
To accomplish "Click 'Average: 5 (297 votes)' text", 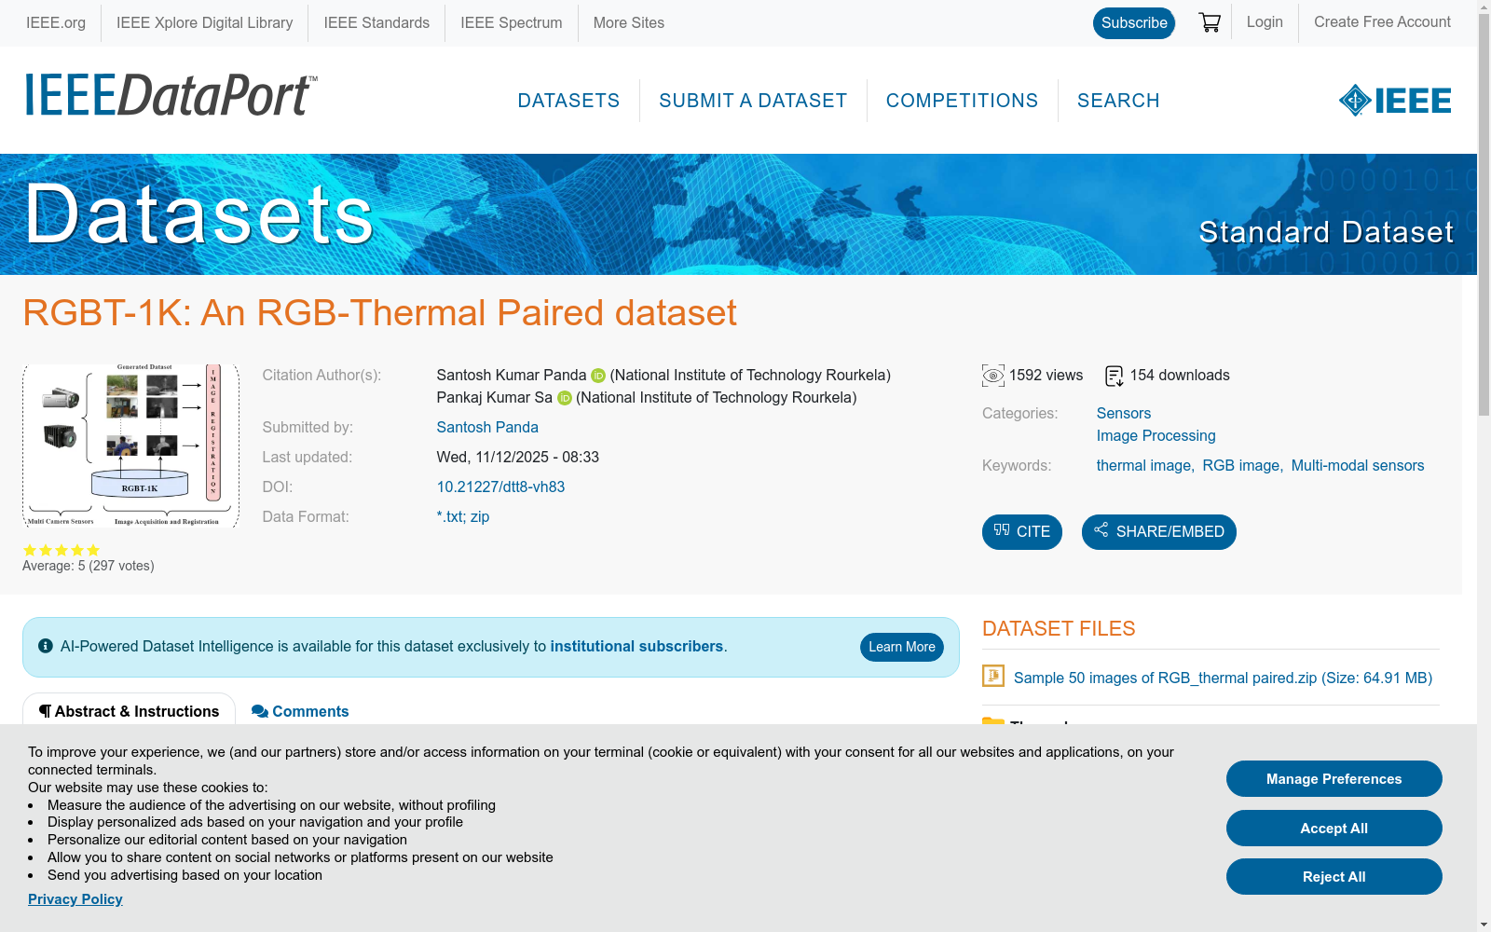I will 89,566.
